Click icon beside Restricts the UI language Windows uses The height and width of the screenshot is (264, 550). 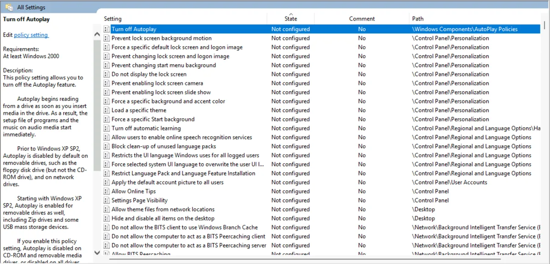[x=106, y=155]
